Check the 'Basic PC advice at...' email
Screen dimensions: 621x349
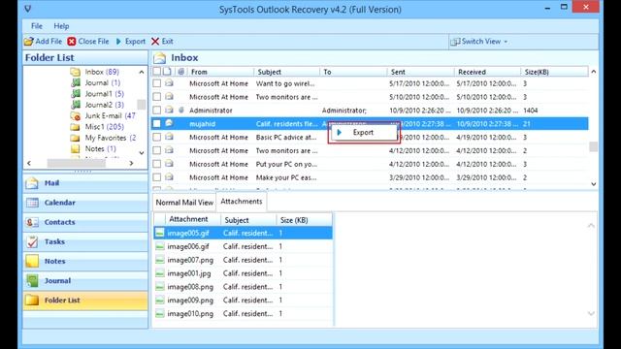pos(157,137)
